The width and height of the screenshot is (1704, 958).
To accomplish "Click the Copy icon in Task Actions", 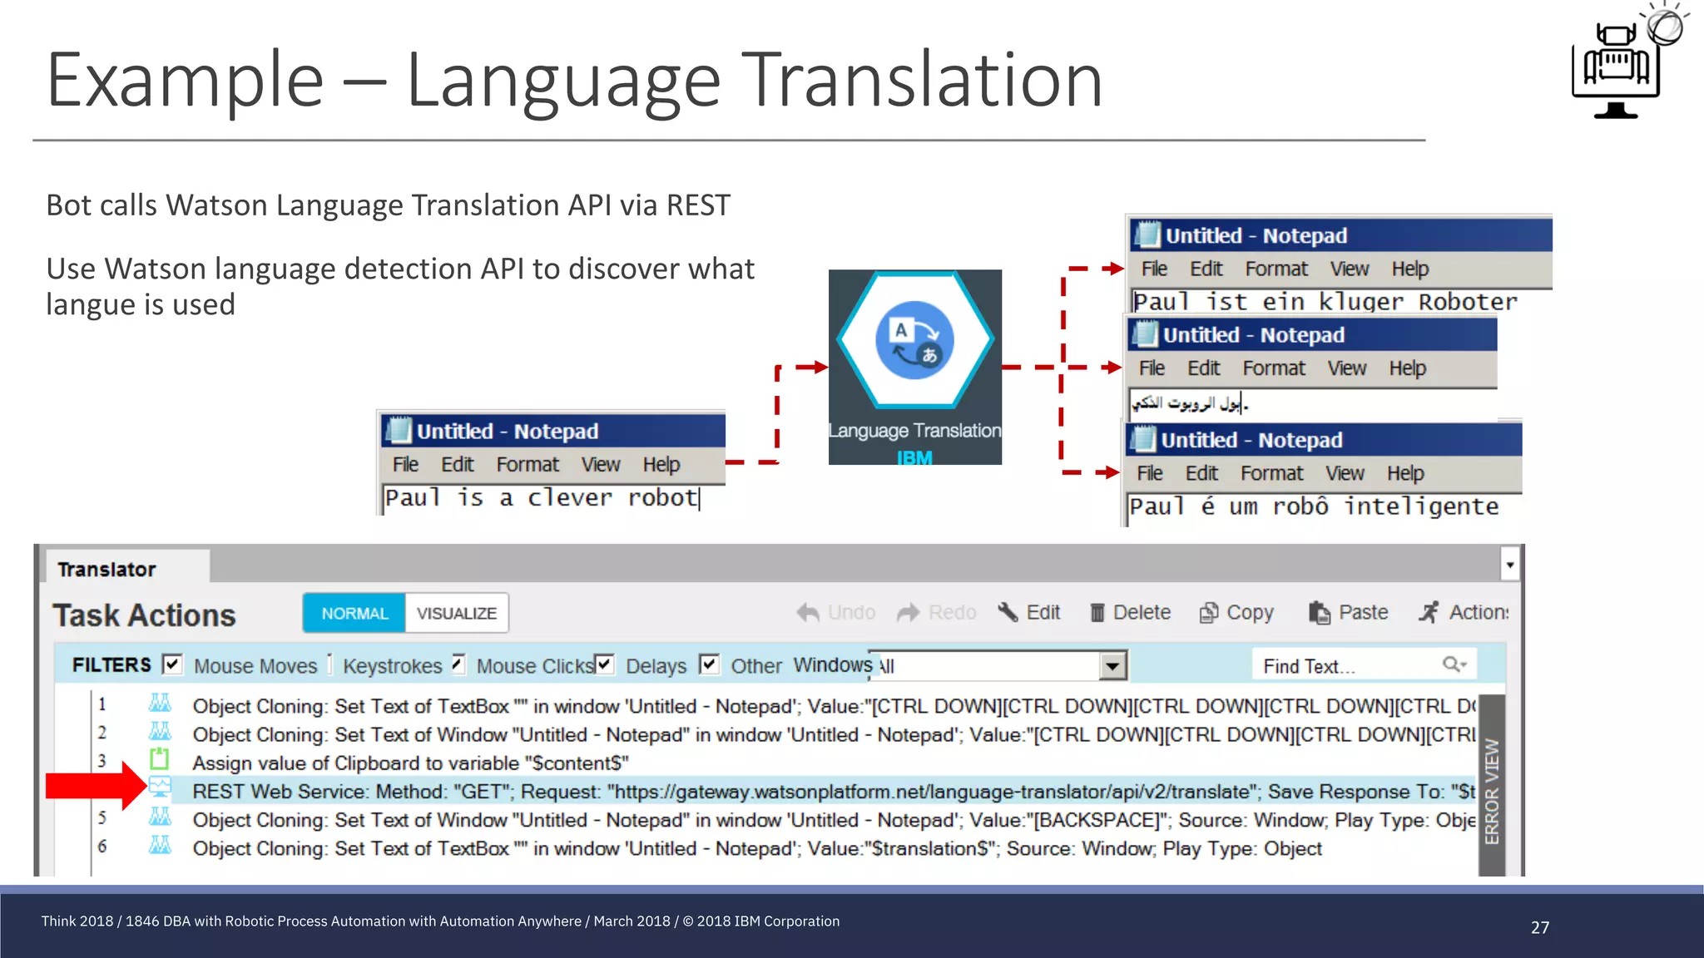I will pyautogui.click(x=1208, y=613).
